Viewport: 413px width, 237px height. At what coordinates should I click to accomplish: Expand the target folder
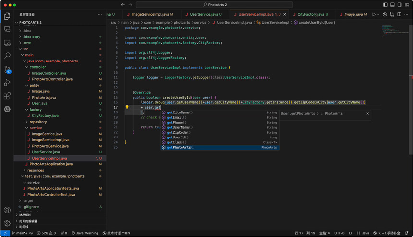click(x=61, y=200)
